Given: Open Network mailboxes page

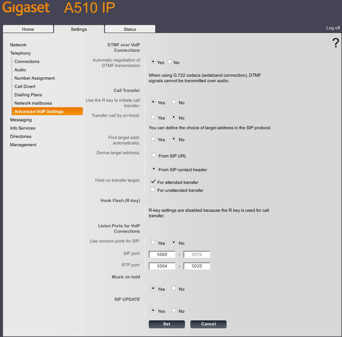Looking at the screenshot, I should pos(33,103).
